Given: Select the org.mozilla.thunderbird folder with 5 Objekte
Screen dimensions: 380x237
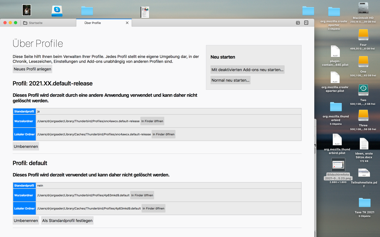Looking at the screenshot, I should pos(336,107).
